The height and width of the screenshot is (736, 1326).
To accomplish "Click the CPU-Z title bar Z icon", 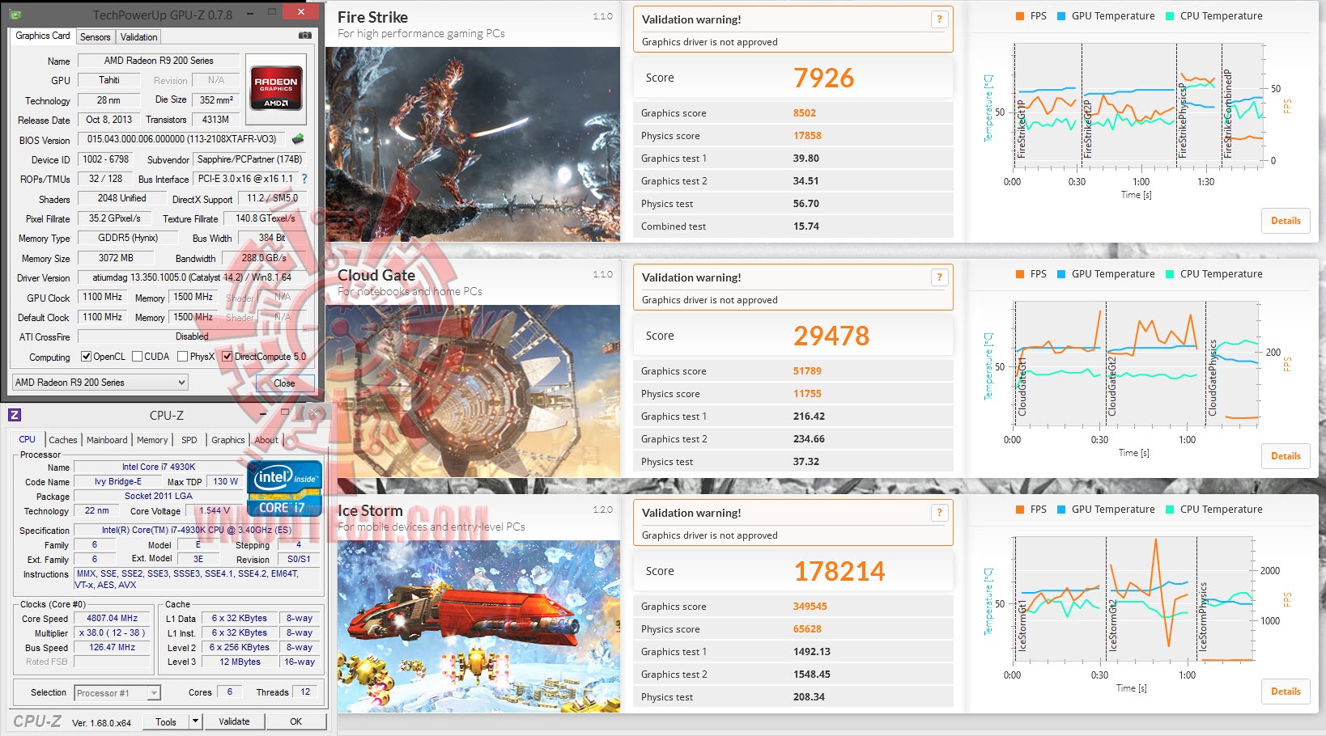I will pos(15,415).
